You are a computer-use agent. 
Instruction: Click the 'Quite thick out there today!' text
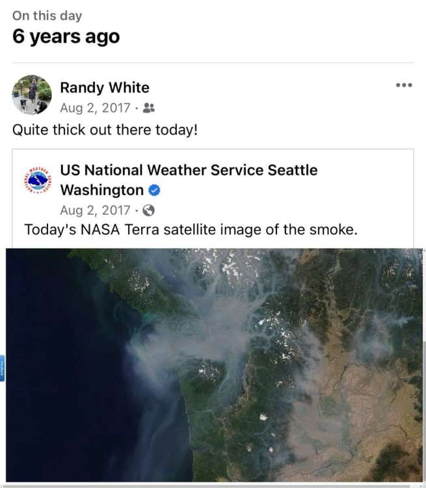[105, 129]
